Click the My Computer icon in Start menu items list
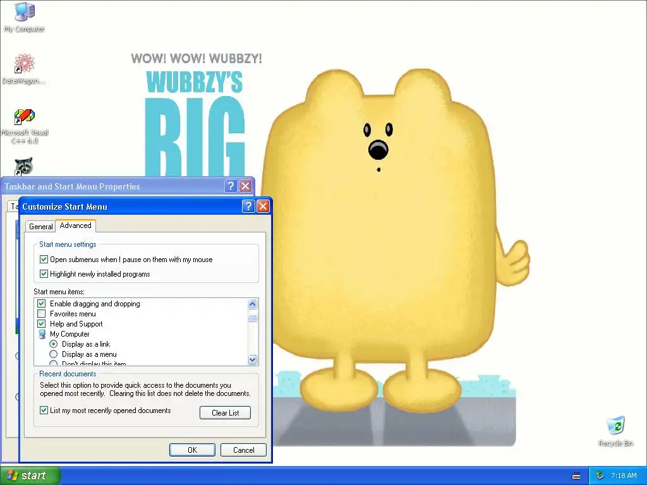647x485 pixels. click(42, 334)
